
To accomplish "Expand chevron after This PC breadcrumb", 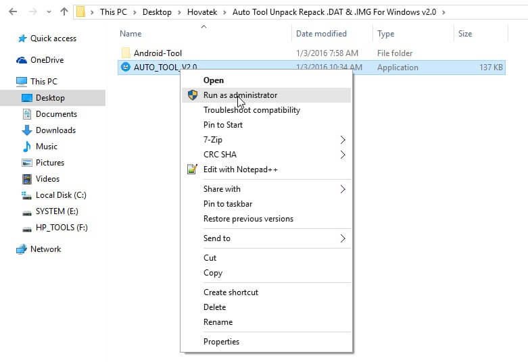I will pos(135,12).
